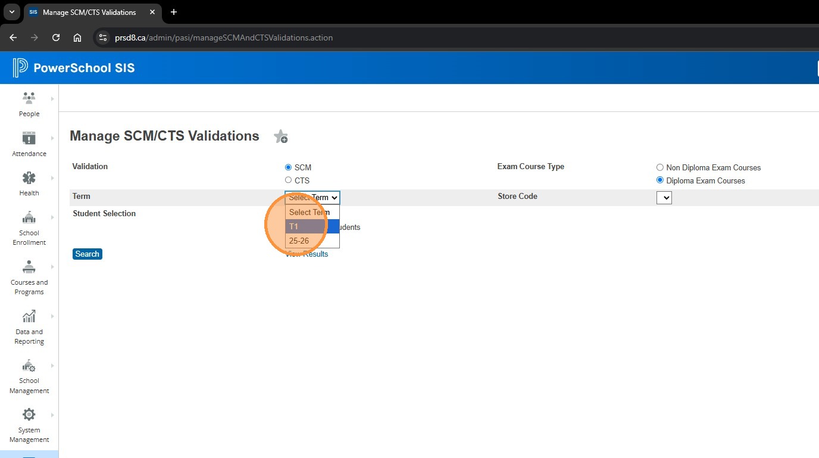The image size is (819, 458).
Task: Click the Manage SCM/CTS Validations heading
Action: (164, 136)
